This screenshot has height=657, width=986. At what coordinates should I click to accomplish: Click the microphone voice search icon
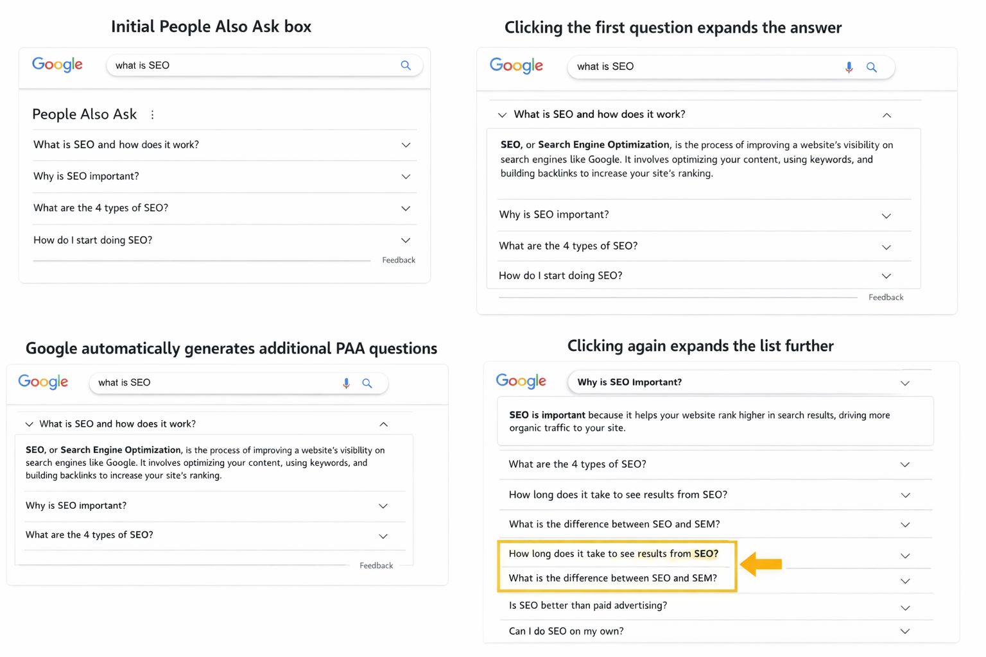(x=849, y=67)
